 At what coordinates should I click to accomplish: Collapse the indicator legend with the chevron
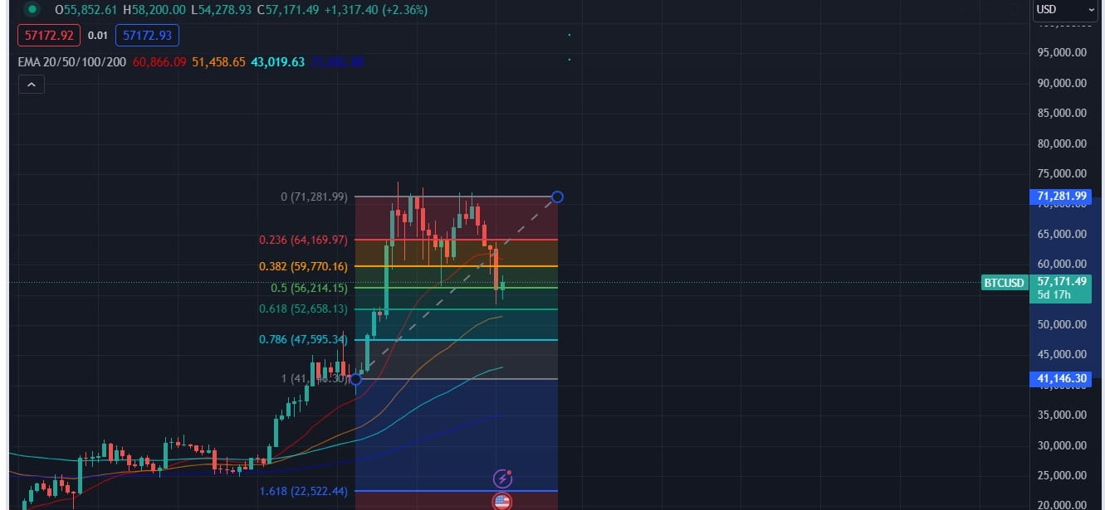click(31, 85)
